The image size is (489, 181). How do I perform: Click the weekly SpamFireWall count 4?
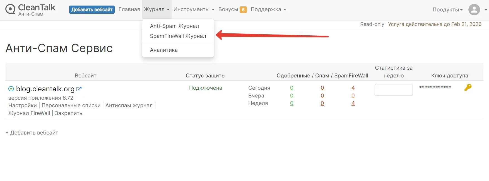coord(353,103)
